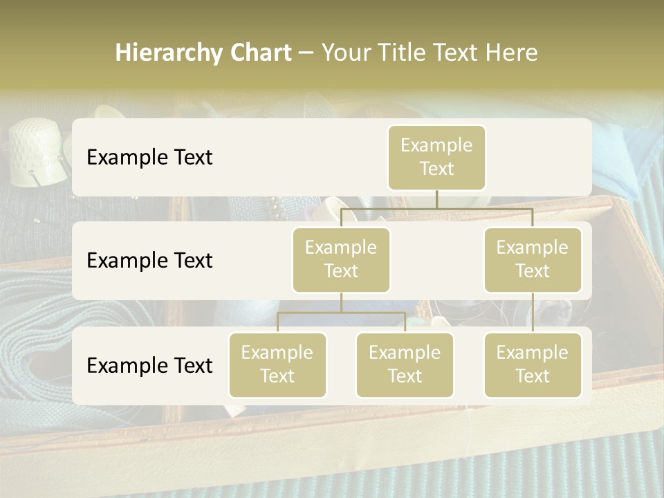Image resolution: width=664 pixels, height=498 pixels.
Task: Click the bold "Hierarchy Chart" title text
Action: click(x=203, y=53)
